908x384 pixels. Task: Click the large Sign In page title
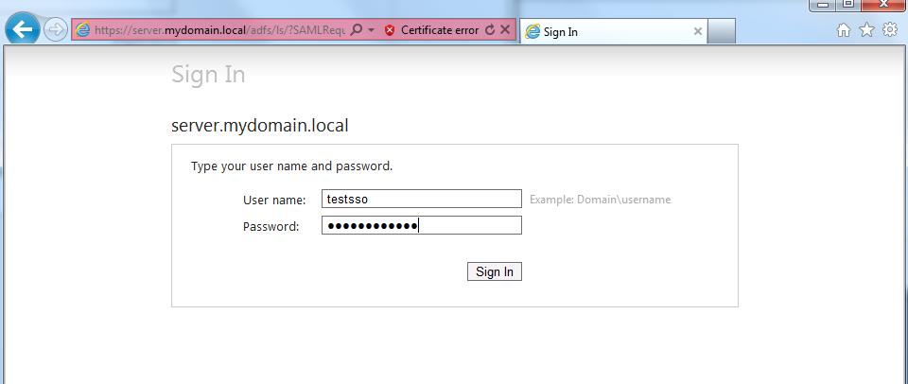208,75
